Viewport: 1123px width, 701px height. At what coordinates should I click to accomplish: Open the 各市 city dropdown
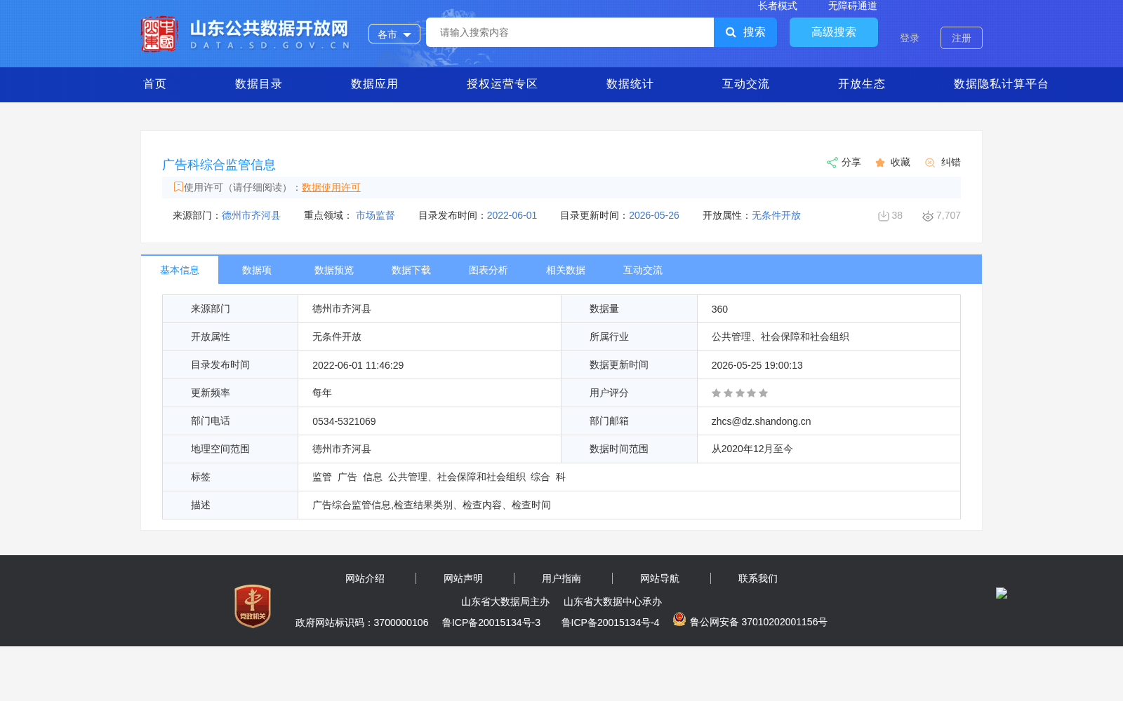(394, 34)
